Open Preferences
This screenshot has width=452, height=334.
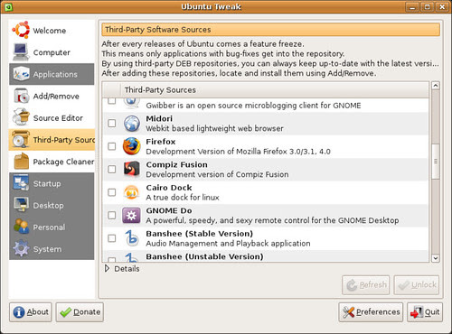click(x=371, y=312)
